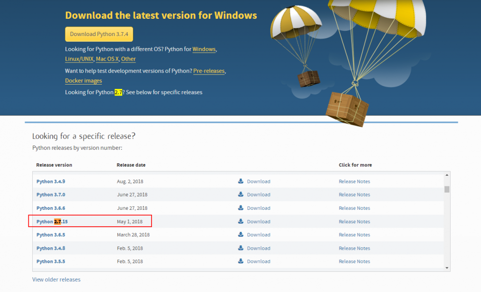Click the 'Looking for a specific release?' heading
Viewport: 481px width, 292px height.
[84, 136]
